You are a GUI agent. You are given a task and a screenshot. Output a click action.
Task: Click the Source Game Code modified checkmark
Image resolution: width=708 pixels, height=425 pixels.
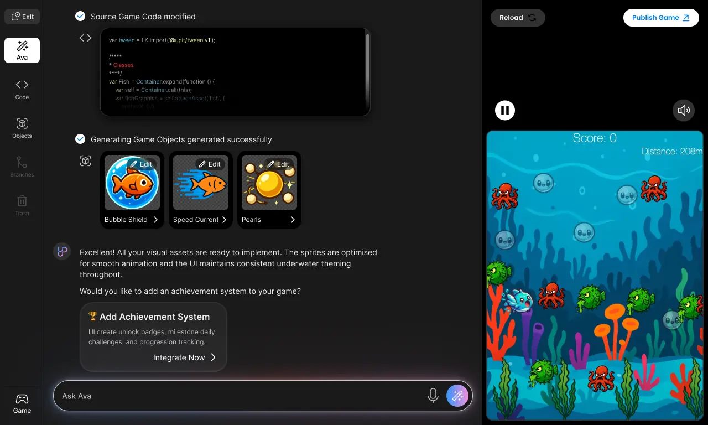pos(80,16)
